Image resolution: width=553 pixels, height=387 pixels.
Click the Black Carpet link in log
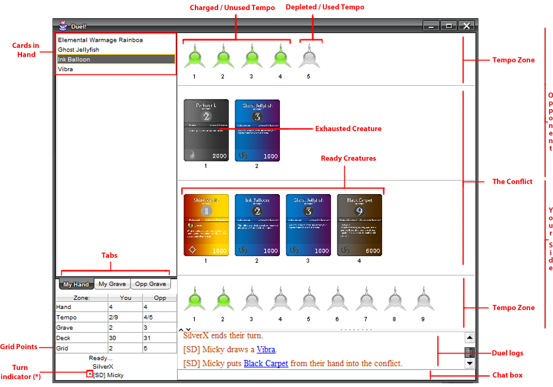pyautogui.click(x=265, y=364)
